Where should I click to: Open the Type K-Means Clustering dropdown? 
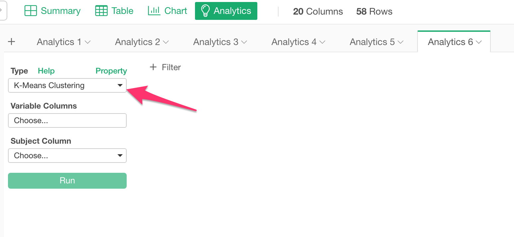(x=67, y=85)
